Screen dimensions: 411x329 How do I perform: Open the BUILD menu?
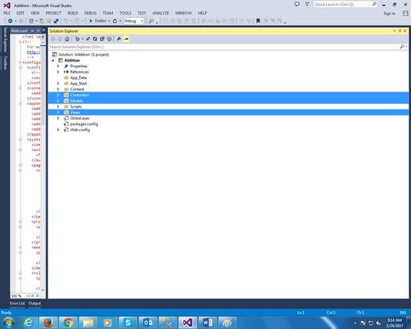73,13
